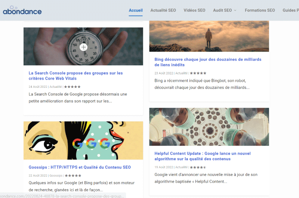Click star rating of Search Console article
This screenshot has width=299, height=198.
click(x=72, y=87)
